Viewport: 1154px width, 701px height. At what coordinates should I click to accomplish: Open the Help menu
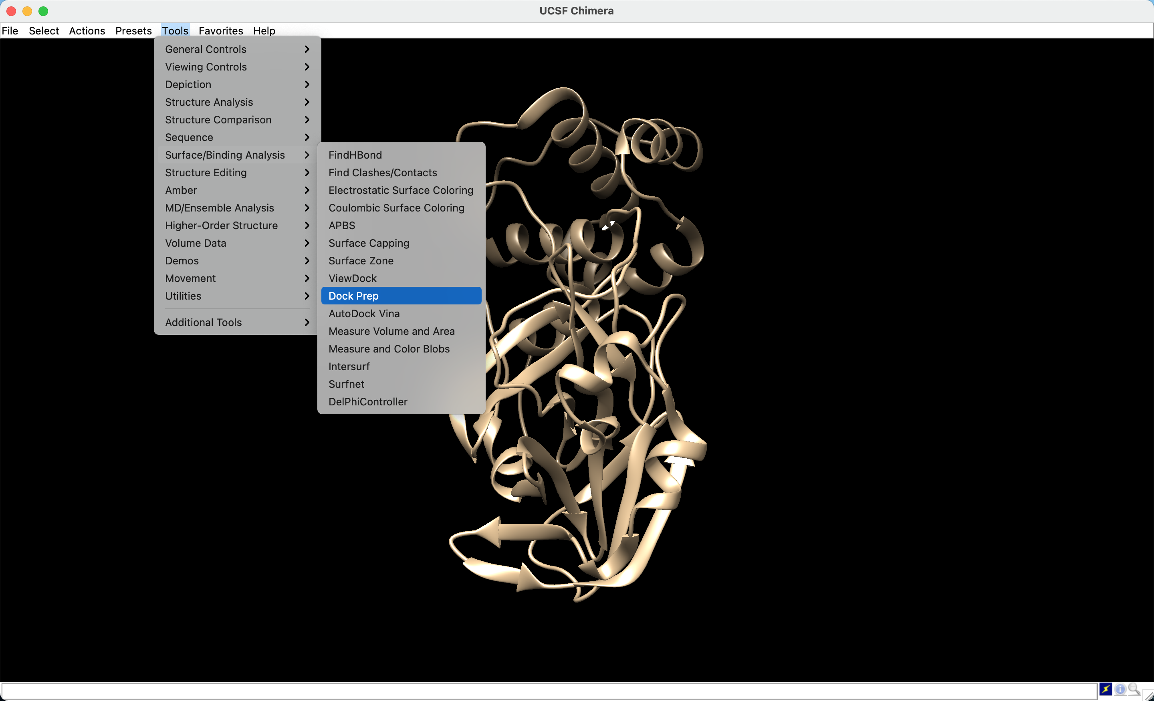pyautogui.click(x=264, y=31)
